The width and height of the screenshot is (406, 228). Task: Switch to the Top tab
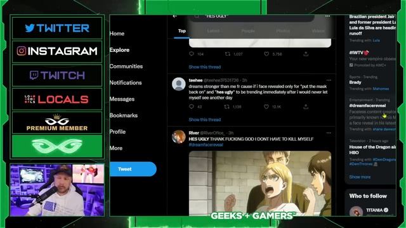[182, 31]
